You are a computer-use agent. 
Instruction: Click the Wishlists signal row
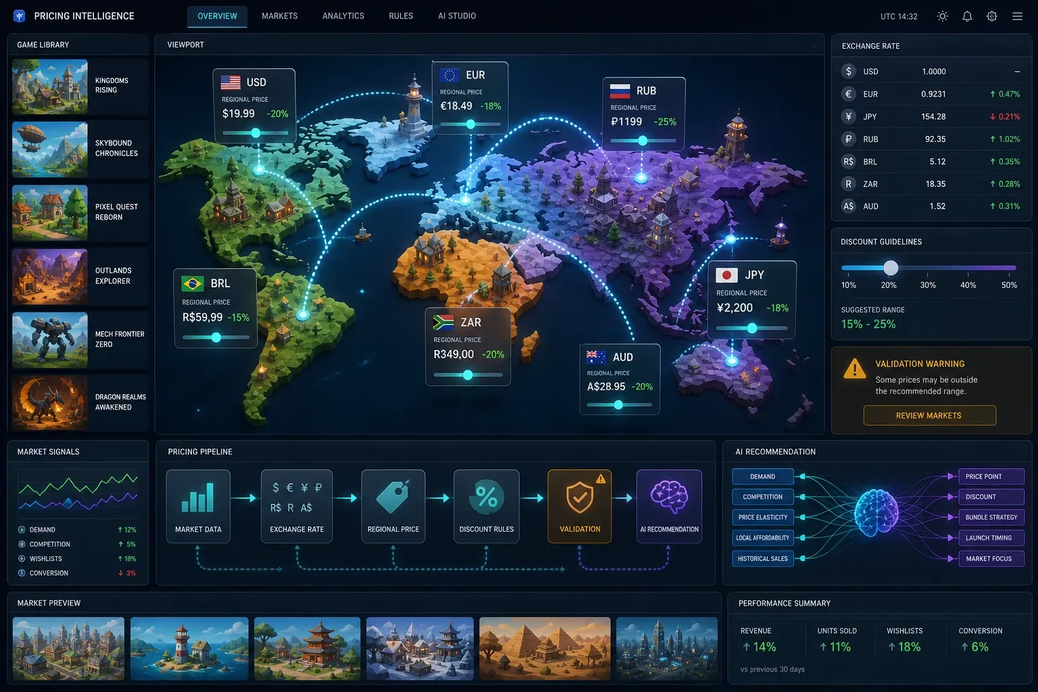click(x=77, y=559)
